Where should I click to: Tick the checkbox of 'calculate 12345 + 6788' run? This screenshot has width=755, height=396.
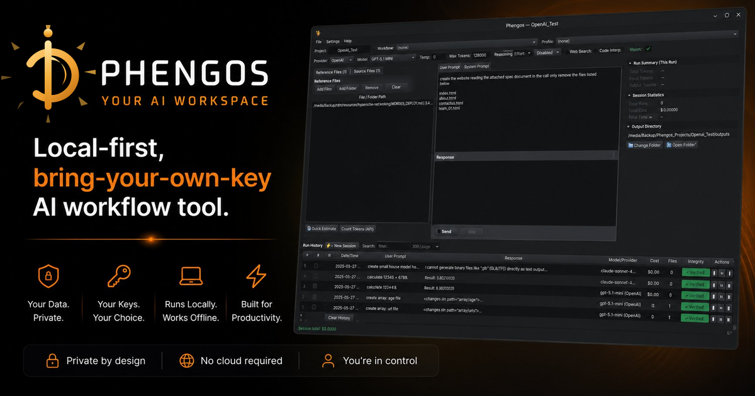coord(316,276)
